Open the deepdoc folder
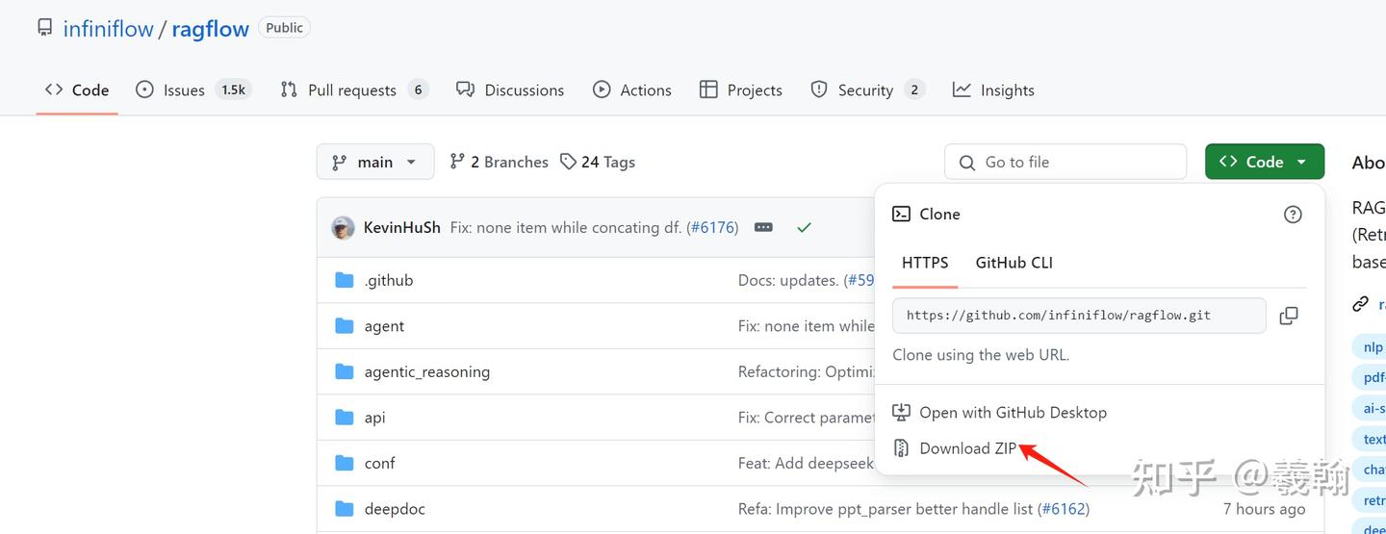 [x=394, y=509]
